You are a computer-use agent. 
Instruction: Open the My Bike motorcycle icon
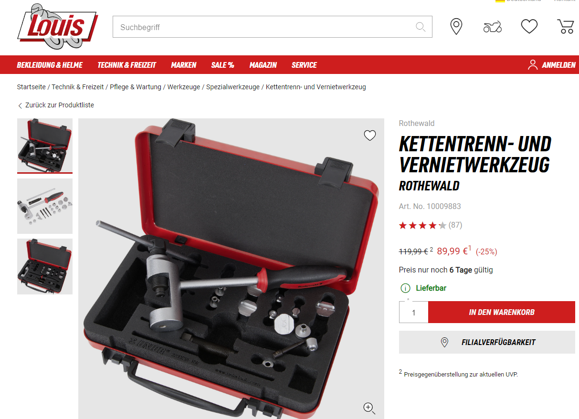pos(493,27)
